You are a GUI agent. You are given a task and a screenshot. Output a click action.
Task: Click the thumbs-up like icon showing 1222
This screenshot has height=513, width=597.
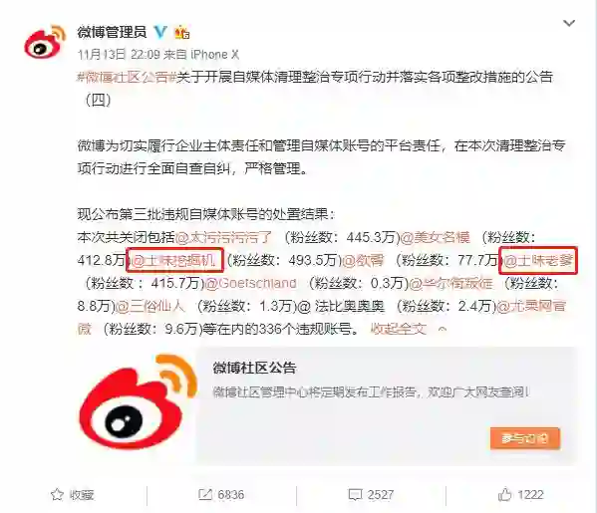[x=505, y=494]
